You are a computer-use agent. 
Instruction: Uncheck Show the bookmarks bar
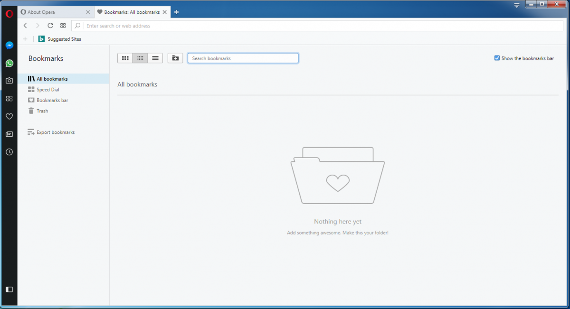497,58
